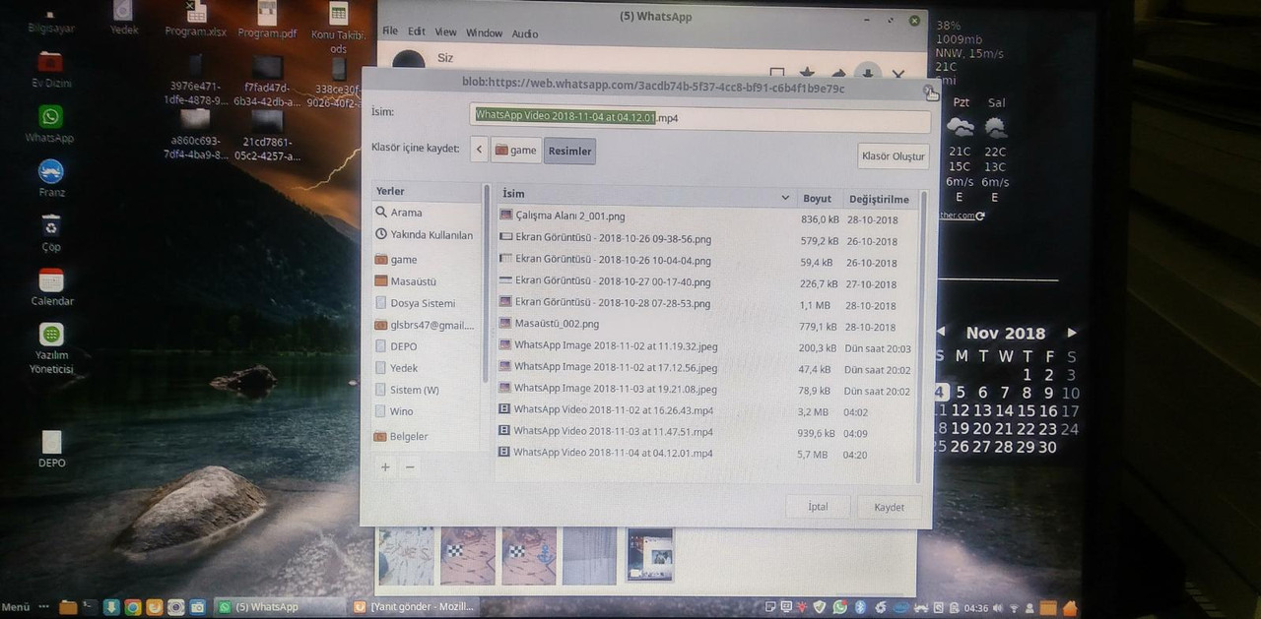Open Edit menu in WhatsApp window
Viewport: 1261px width, 619px height.
click(417, 32)
